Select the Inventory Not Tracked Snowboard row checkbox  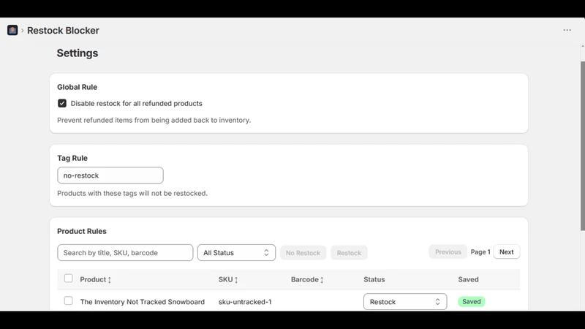tap(68, 300)
